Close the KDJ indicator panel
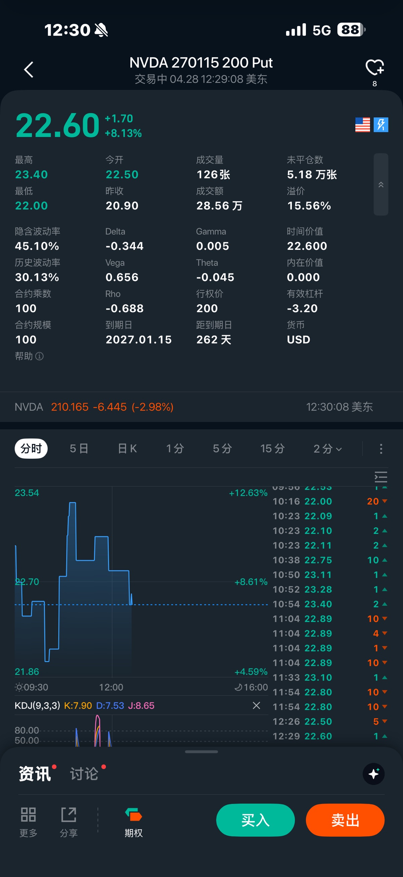The image size is (403, 877). (257, 706)
